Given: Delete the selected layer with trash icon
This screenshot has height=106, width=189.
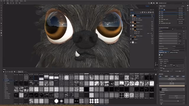Looking at the screenshot, I should click(153, 12).
